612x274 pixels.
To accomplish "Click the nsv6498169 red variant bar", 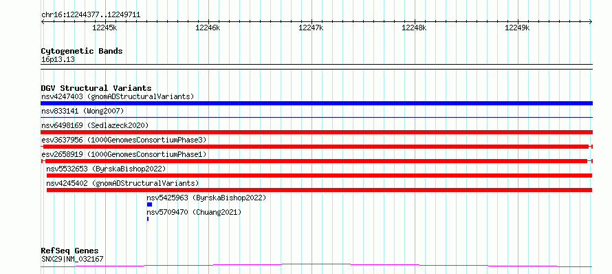I will pos(316,132).
